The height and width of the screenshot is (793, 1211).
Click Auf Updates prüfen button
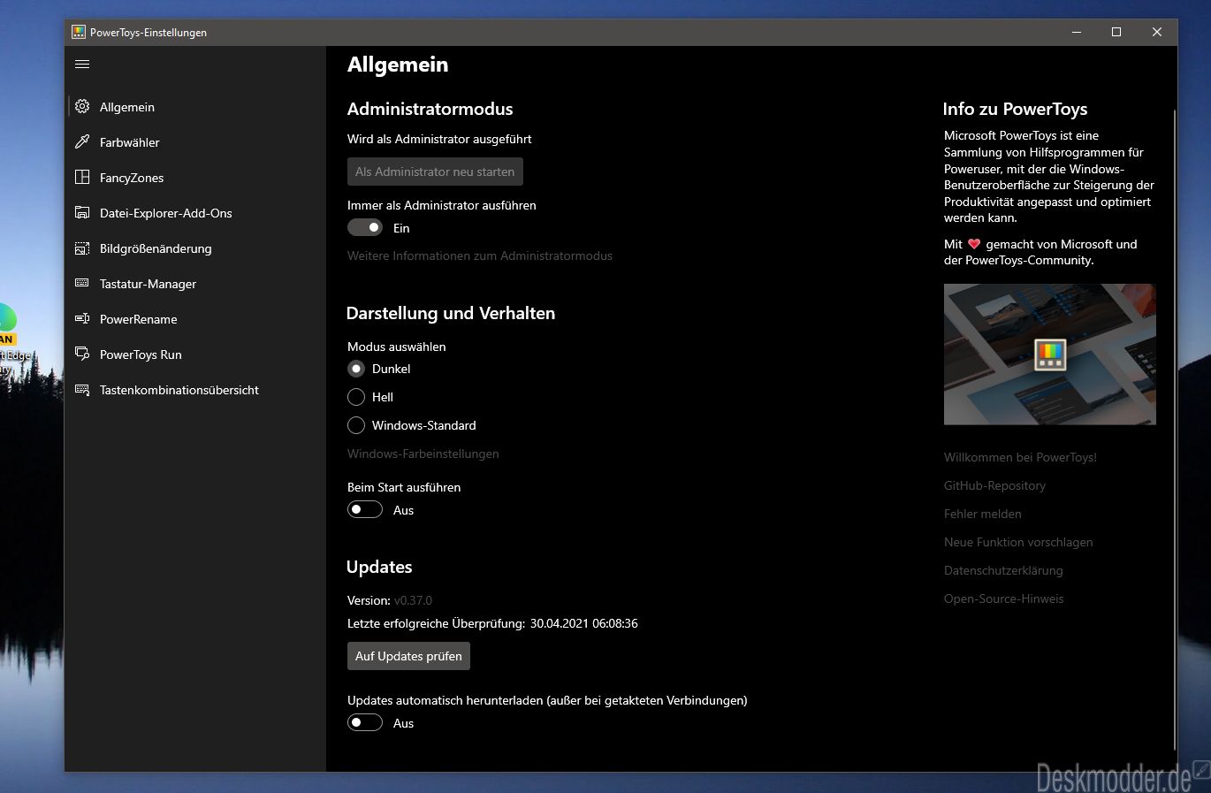point(408,656)
